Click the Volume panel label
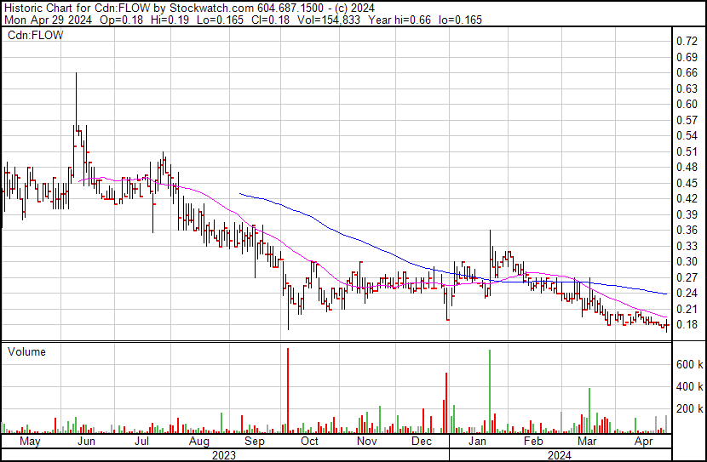Screen dimensions: 707x462 click(26, 351)
